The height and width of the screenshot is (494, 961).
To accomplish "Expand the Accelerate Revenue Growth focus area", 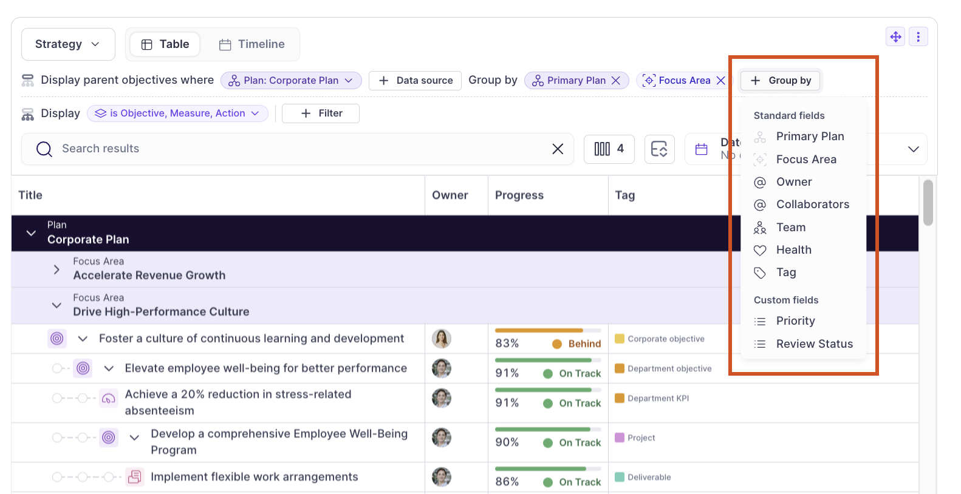I will (x=56, y=269).
